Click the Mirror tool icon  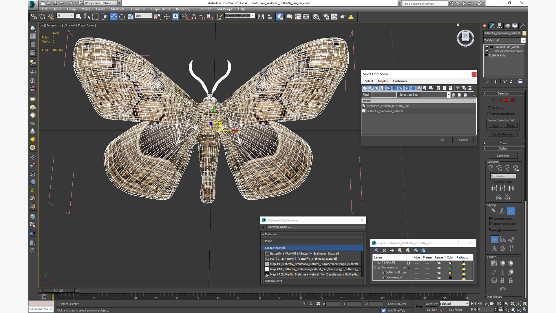coord(261,17)
